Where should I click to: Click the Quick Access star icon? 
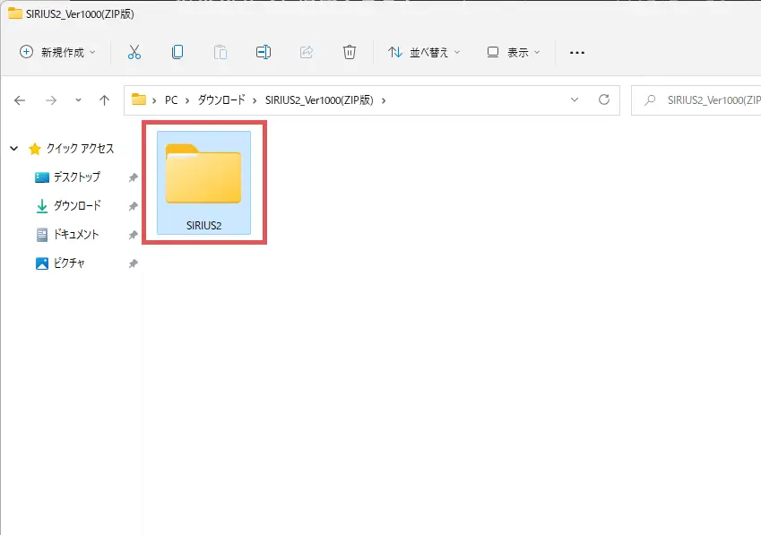click(34, 149)
